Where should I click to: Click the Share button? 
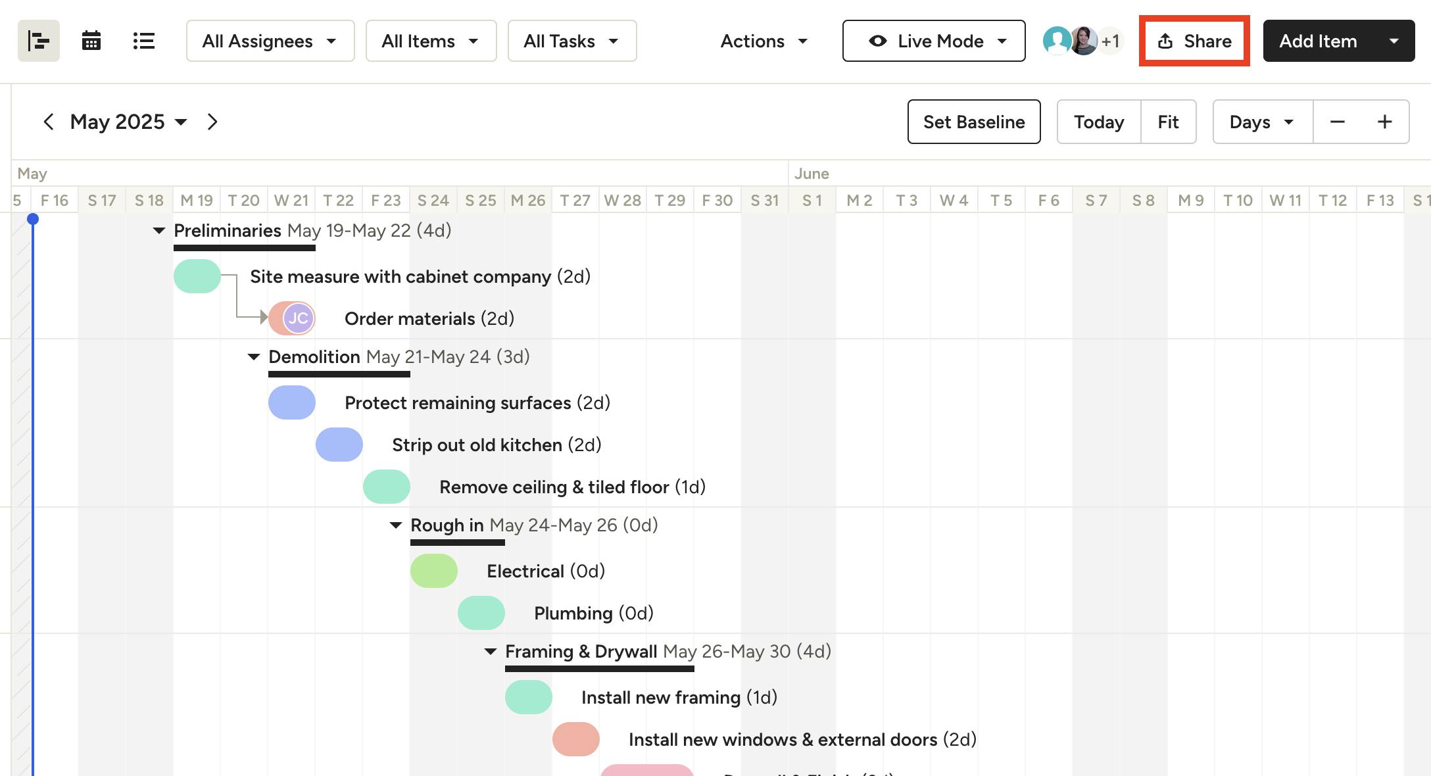click(x=1194, y=41)
